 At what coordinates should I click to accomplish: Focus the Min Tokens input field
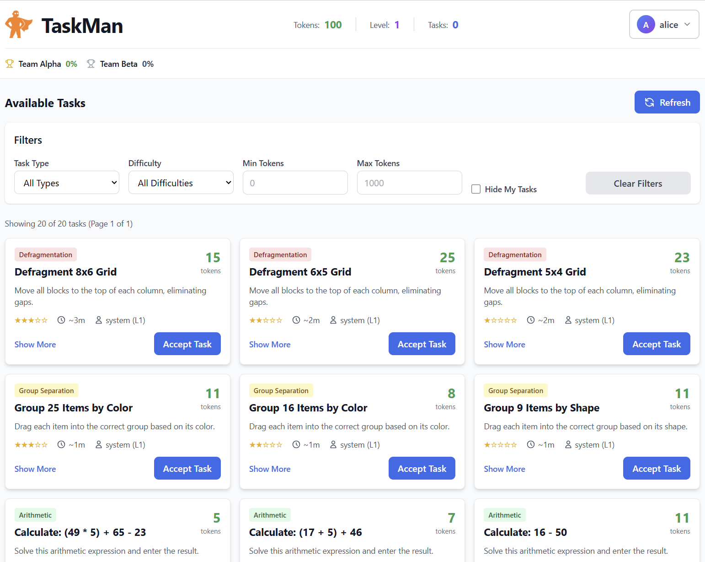(x=295, y=183)
